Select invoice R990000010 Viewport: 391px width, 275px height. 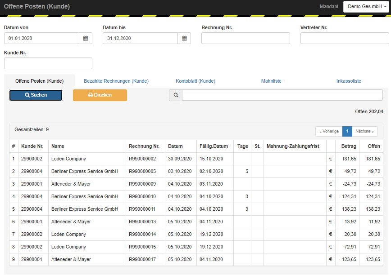(142, 196)
